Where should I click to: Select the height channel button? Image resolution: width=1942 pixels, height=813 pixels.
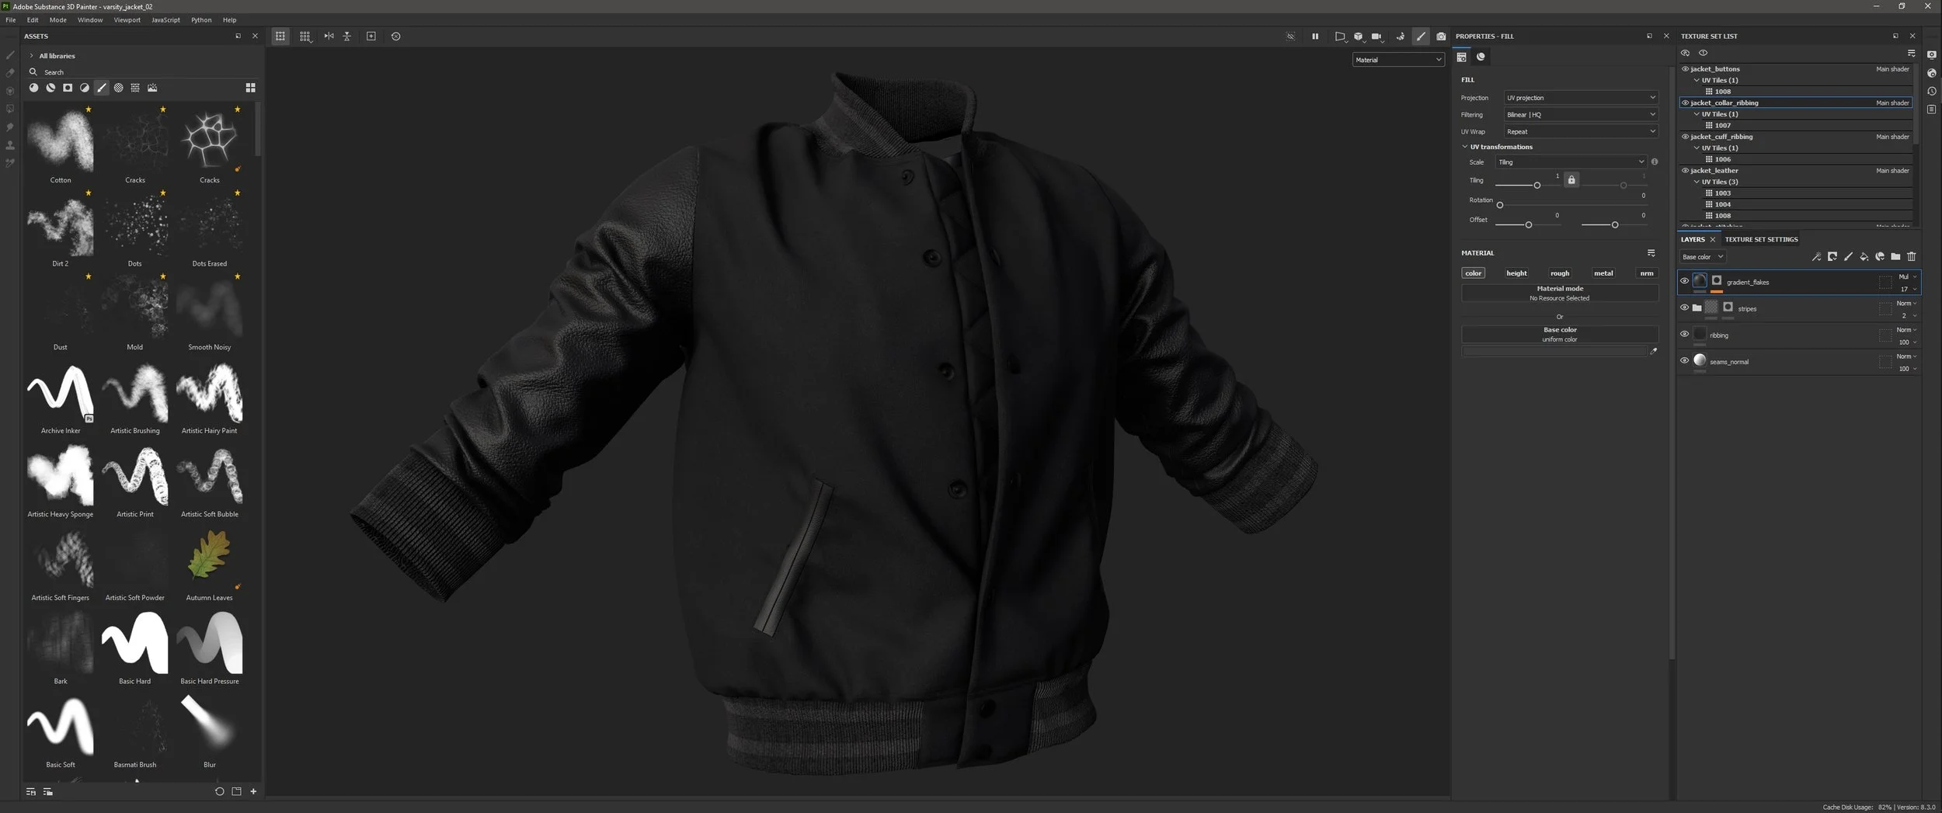pos(1516,273)
